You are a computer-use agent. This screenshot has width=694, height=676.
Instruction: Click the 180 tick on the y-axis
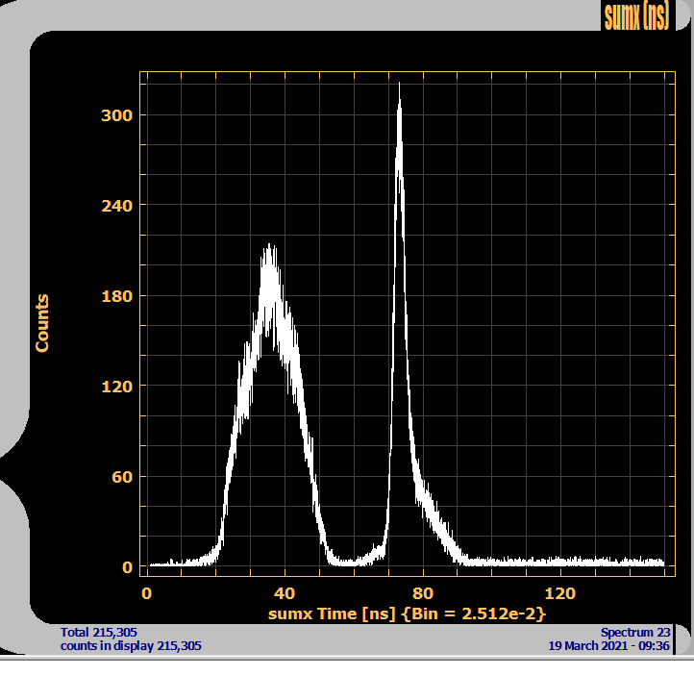click(x=117, y=296)
